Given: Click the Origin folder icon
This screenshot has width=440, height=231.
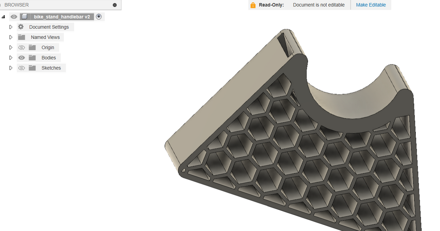Looking at the screenshot, I should click(x=32, y=48).
